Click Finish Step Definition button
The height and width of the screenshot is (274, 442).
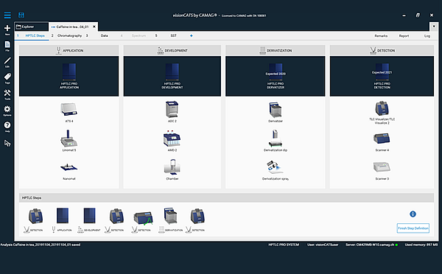(413, 228)
